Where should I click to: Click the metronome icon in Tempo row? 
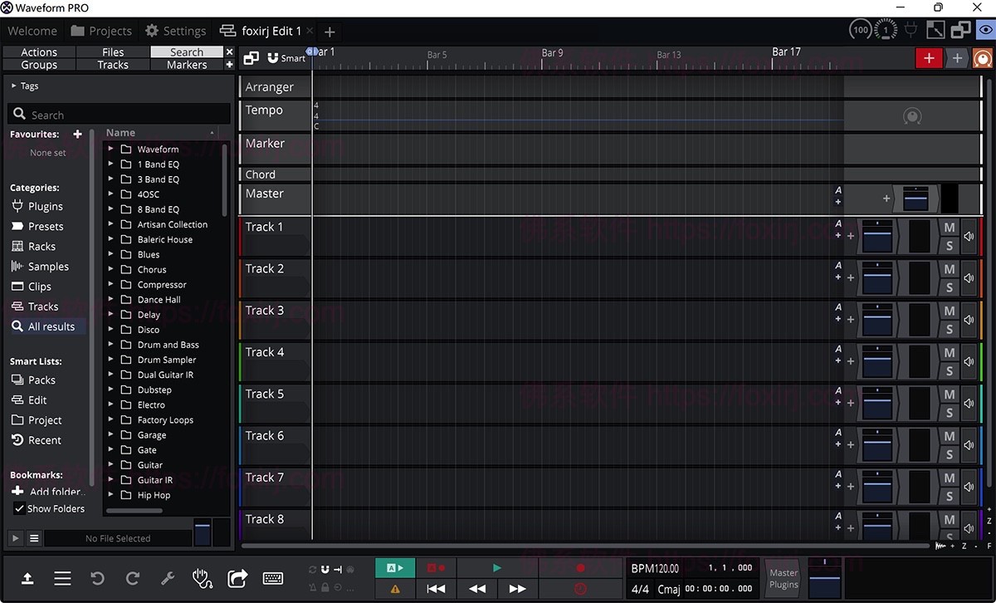point(912,116)
